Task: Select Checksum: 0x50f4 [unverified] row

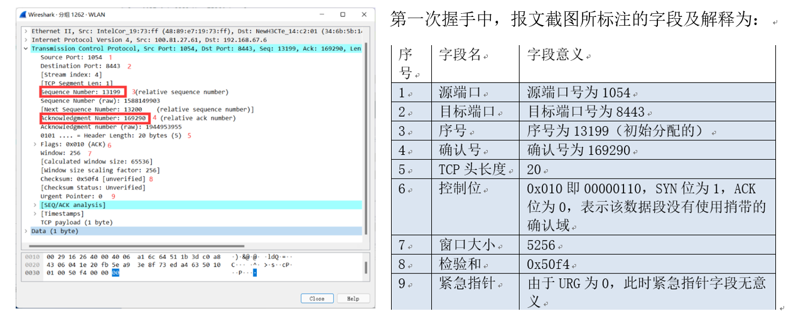Action: pos(92,179)
